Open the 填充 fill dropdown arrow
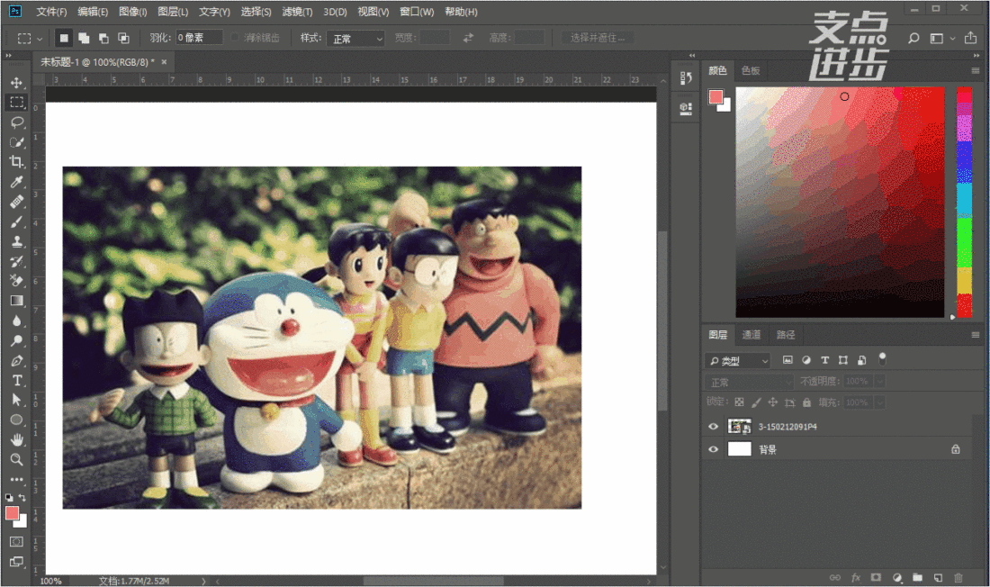 [879, 402]
